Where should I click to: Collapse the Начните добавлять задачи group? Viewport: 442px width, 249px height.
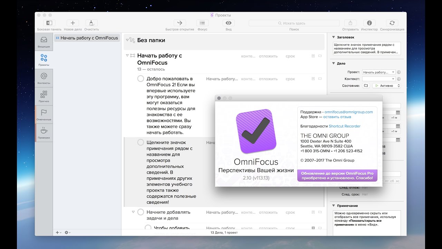[133, 212]
